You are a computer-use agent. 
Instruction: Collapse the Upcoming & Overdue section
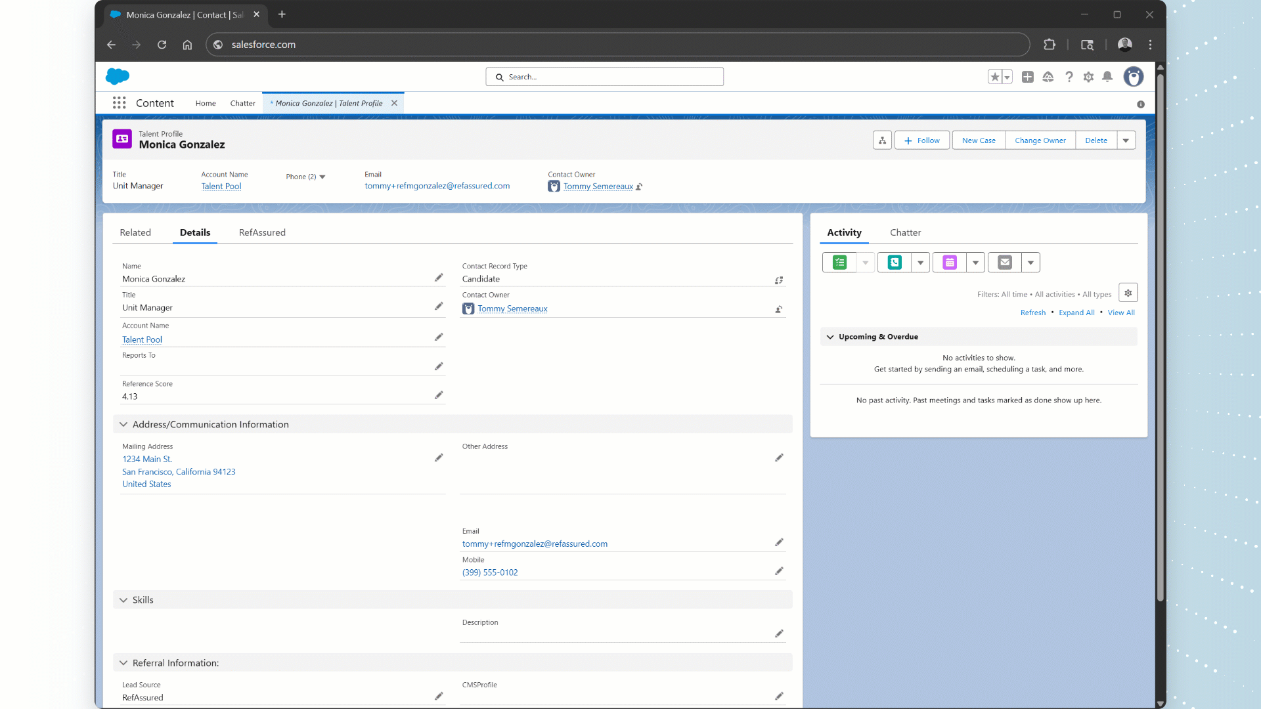click(830, 336)
